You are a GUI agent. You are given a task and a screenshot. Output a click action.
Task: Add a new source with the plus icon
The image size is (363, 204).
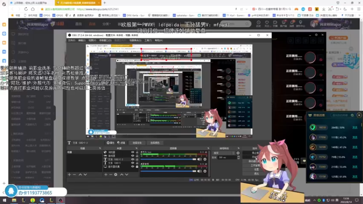pyautogui.click(x=106, y=175)
